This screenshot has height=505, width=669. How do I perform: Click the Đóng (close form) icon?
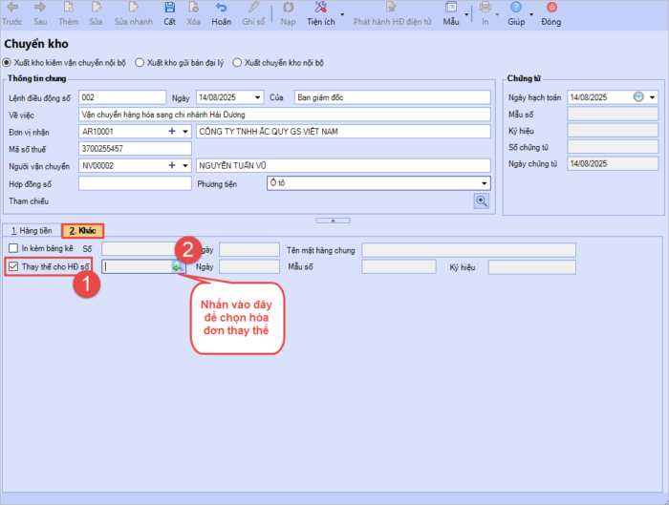pyautogui.click(x=551, y=9)
